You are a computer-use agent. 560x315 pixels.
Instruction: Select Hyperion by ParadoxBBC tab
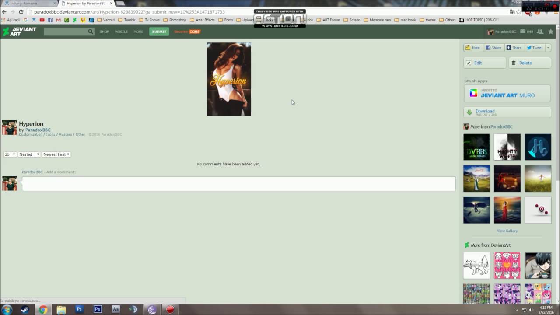[x=86, y=3]
